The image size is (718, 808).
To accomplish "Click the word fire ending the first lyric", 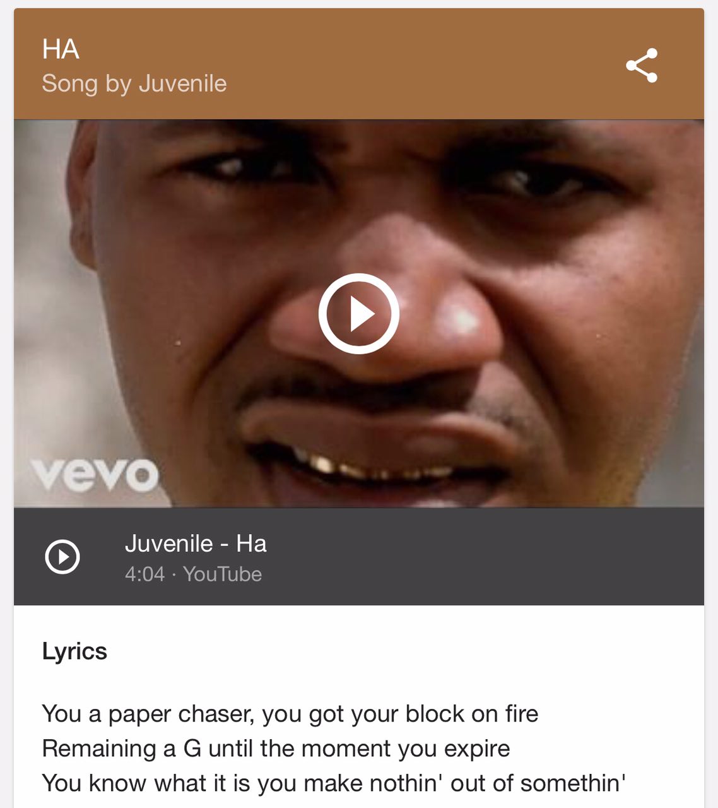I will (x=522, y=714).
